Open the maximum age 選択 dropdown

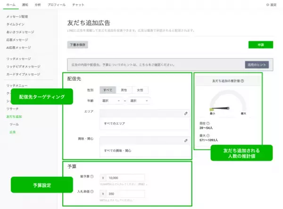tap(139, 101)
